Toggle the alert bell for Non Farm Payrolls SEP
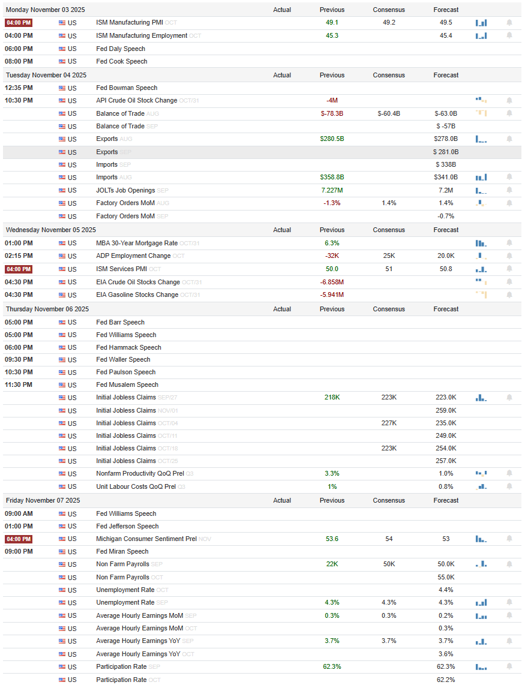 click(x=509, y=564)
